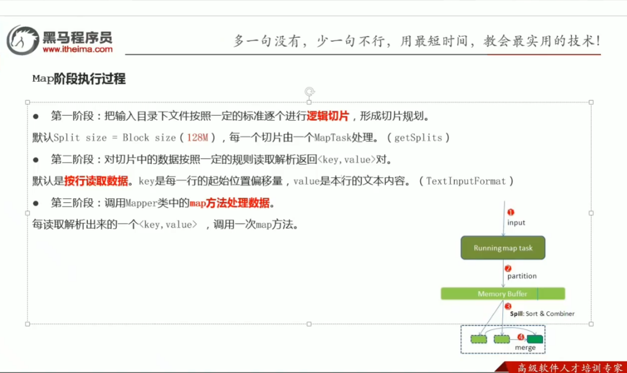This screenshot has width=627, height=373.
Task: Click the red number 1 circle near input
Action: point(511,213)
